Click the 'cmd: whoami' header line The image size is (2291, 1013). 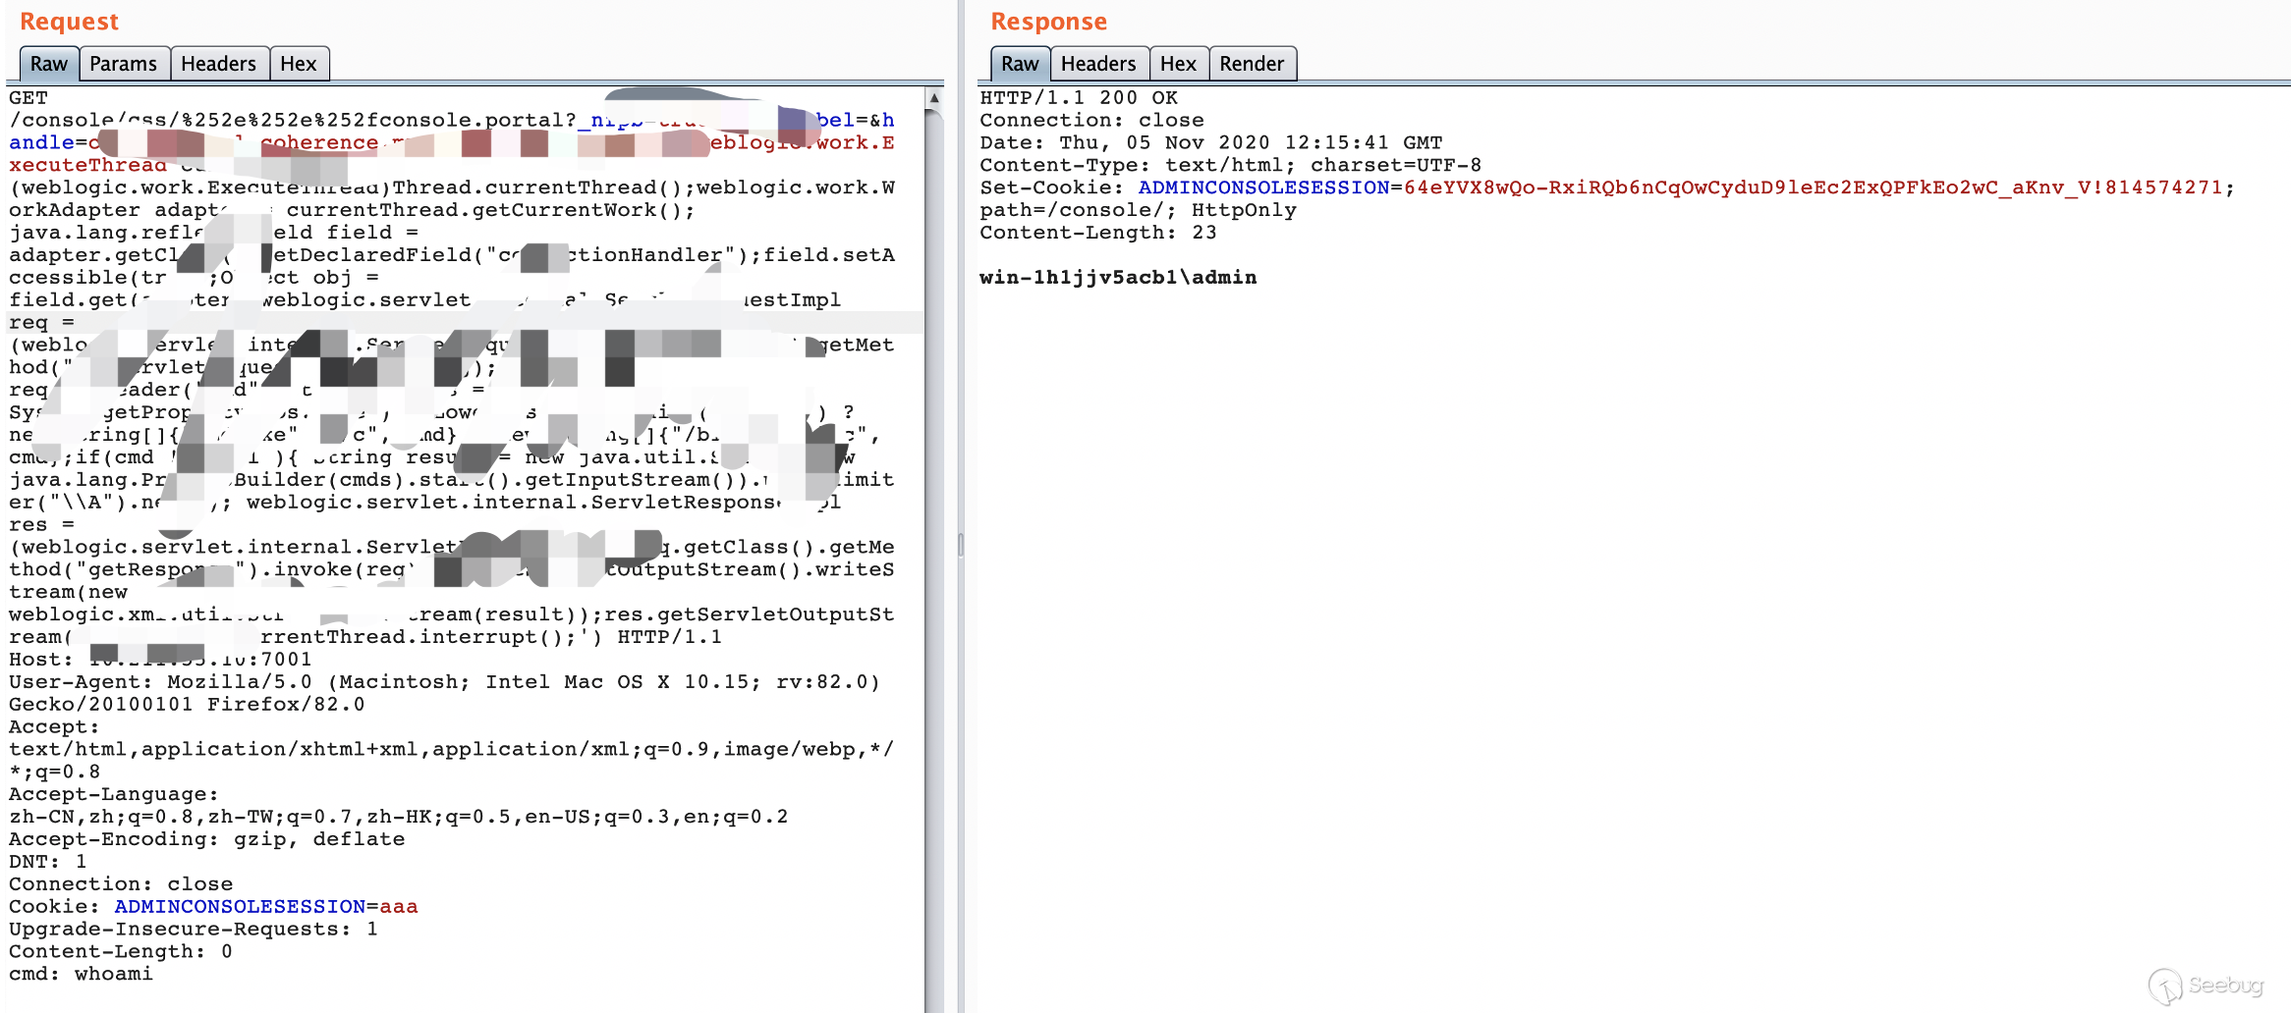click(81, 975)
